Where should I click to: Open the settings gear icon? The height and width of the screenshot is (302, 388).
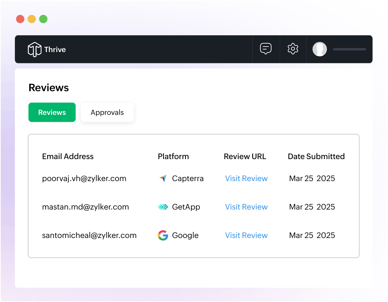pyautogui.click(x=293, y=49)
